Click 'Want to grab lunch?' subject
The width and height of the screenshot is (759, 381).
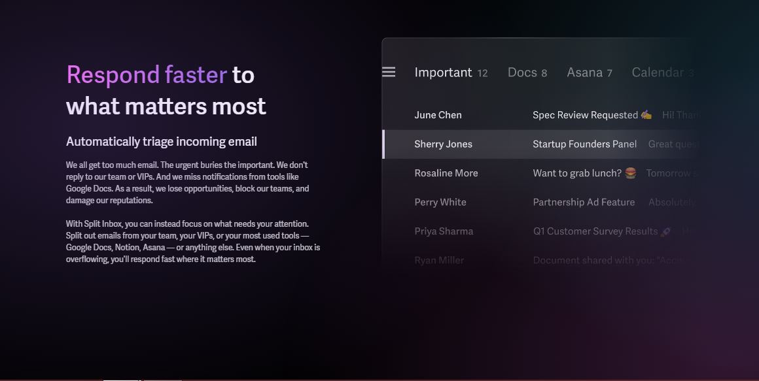(577, 173)
